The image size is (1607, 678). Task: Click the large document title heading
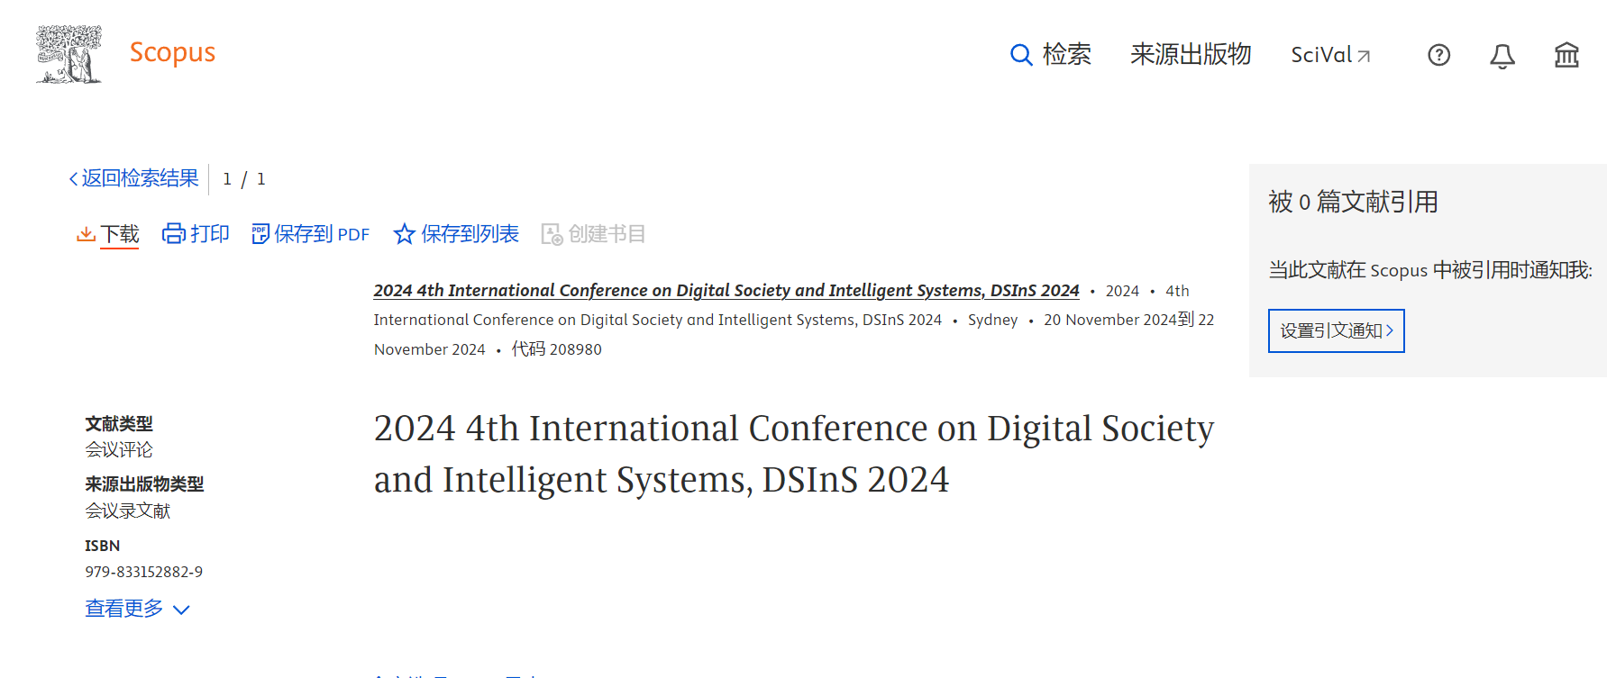[x=793, y=454]
